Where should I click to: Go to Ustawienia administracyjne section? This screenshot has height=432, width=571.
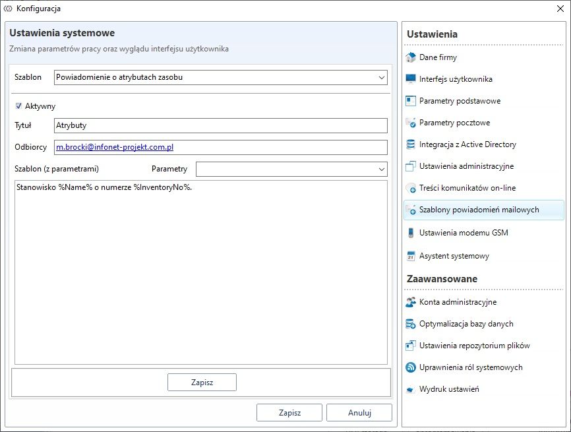coord(466,166)
